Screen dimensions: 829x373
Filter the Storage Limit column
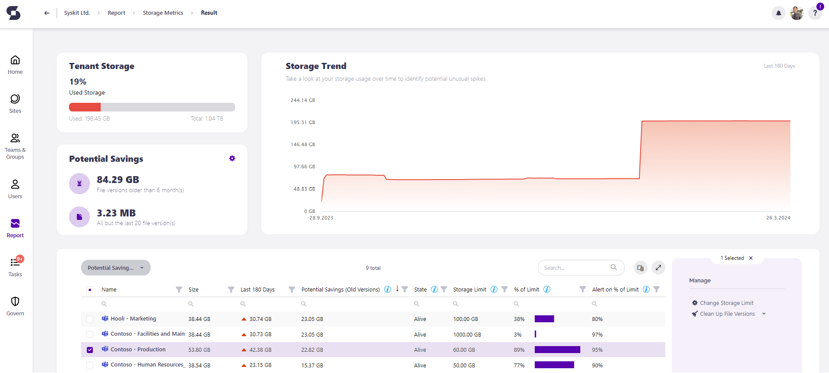point(504,289)
